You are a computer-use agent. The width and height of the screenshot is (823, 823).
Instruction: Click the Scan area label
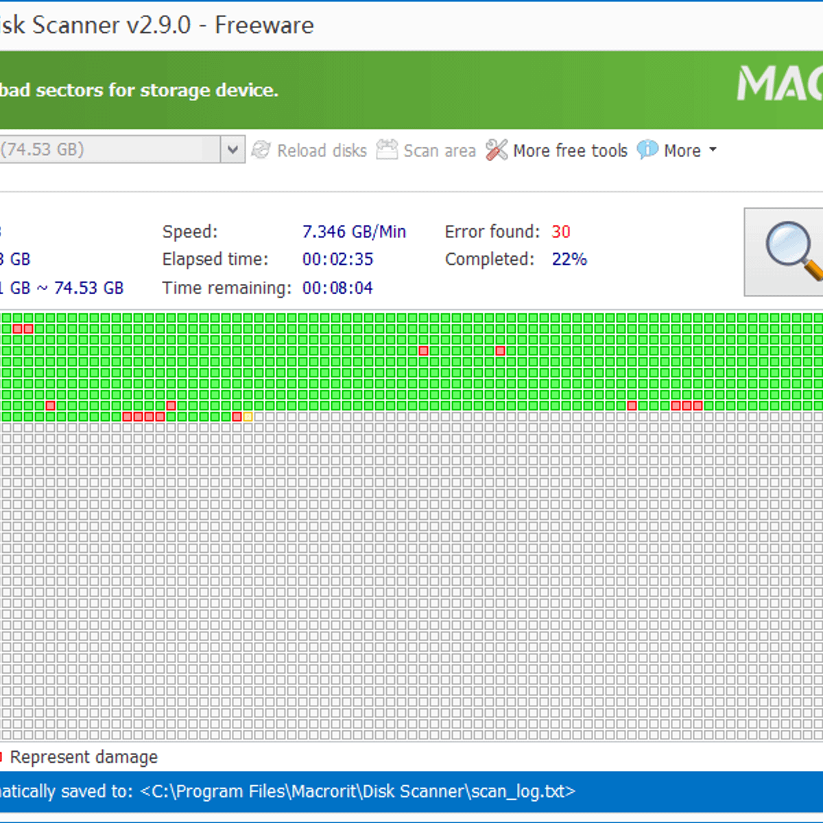coord(440,151)
